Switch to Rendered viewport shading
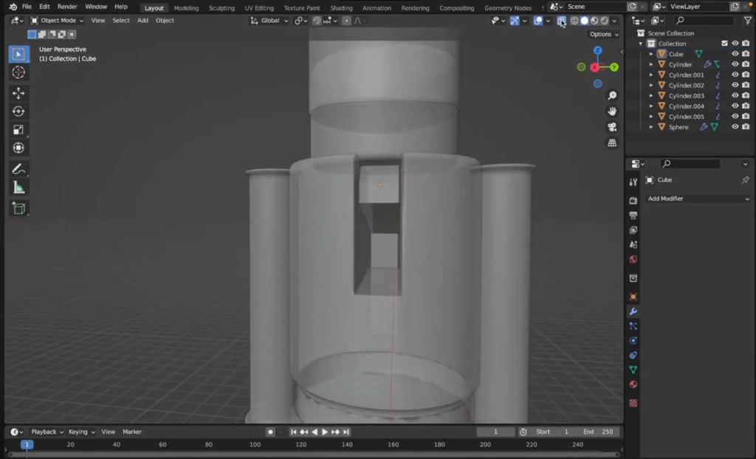 (605, 21)
